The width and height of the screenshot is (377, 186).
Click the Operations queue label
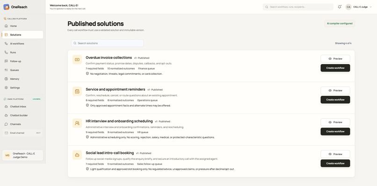(147, 100)
